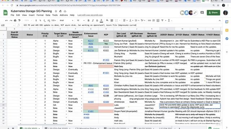Check the cloud save status icon
The width and height of the screenshot is (231, 129).
[x=65, y=11]
